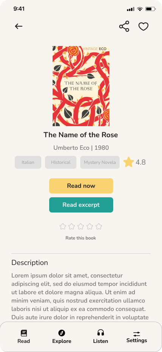Open Settings sliders icon tab
The height and width of the screenshot is (352, 162).
(x=137, y=334)
